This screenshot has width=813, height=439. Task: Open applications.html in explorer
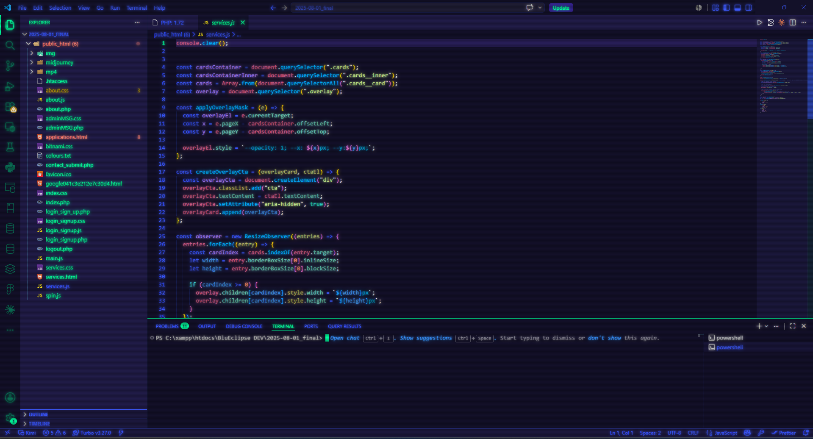67,137
